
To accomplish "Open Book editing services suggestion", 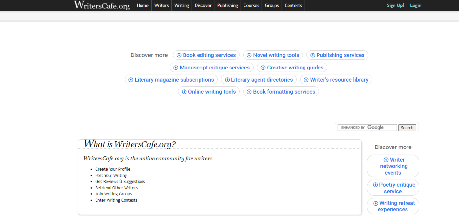I will pyautogui.click(x=206, y=55).
